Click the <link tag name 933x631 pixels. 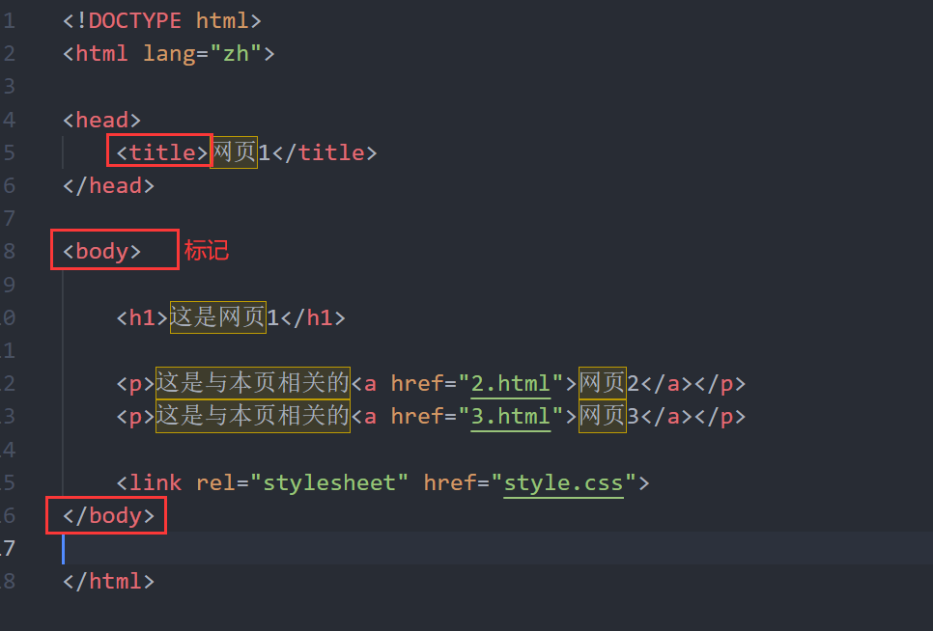(155, 483)
